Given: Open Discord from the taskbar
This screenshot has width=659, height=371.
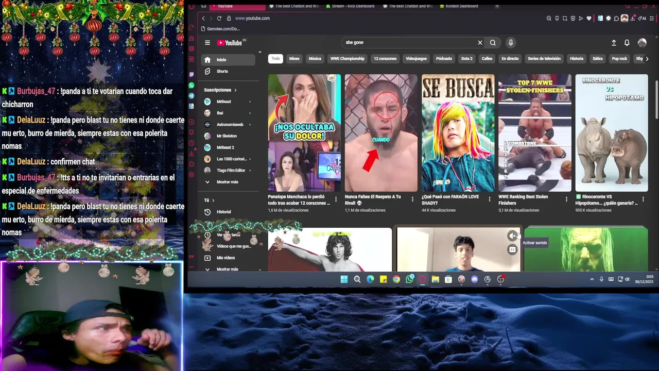Looking at the screenshot, I should pyautogui.click(x=474, y=279).
